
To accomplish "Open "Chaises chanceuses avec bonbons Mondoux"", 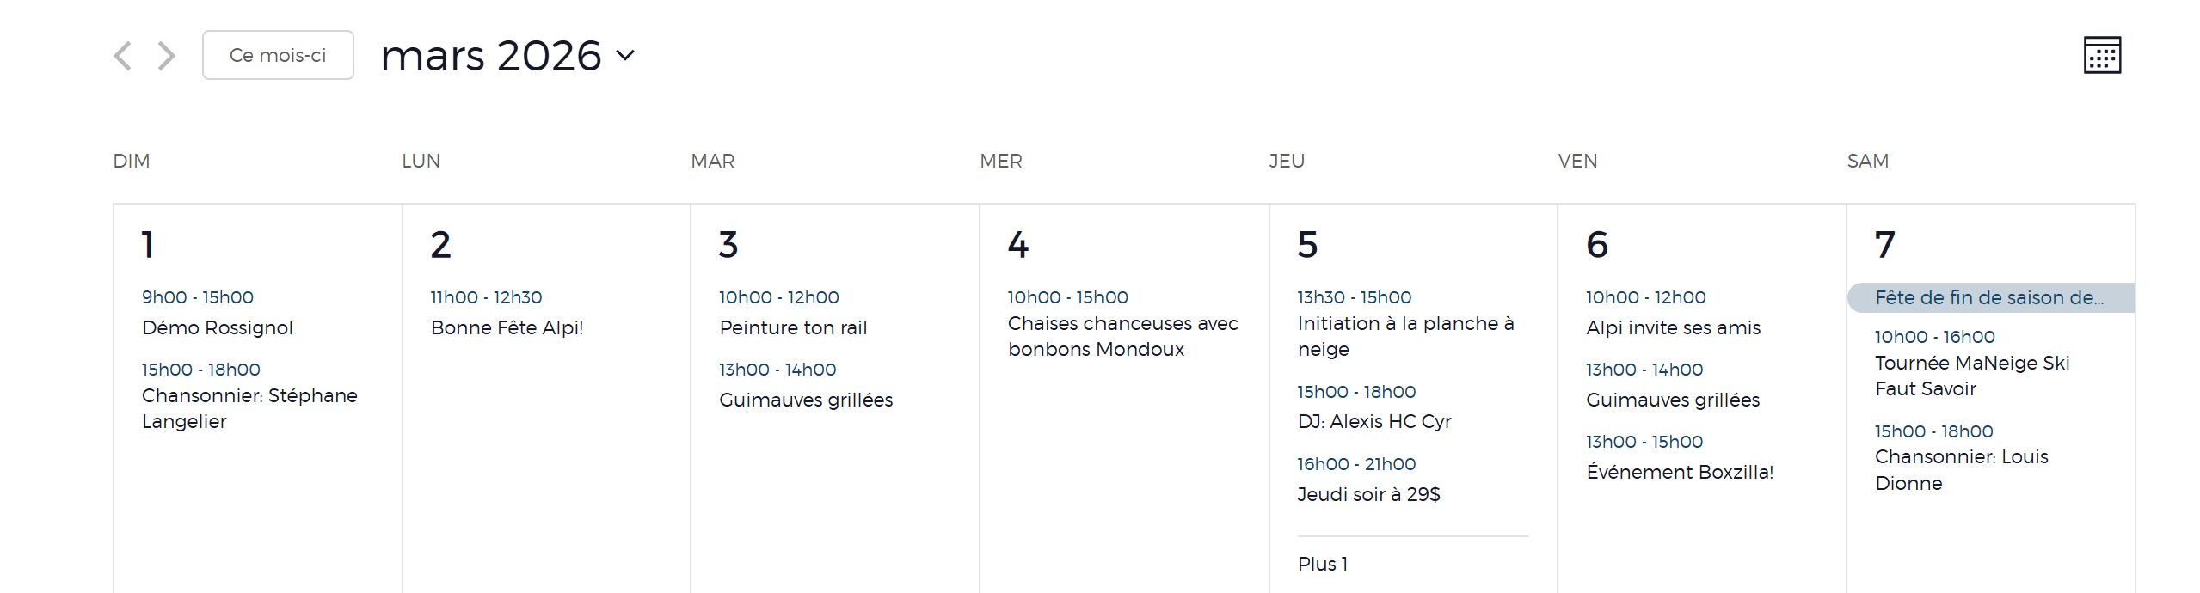I will [x=1122, y=336].
